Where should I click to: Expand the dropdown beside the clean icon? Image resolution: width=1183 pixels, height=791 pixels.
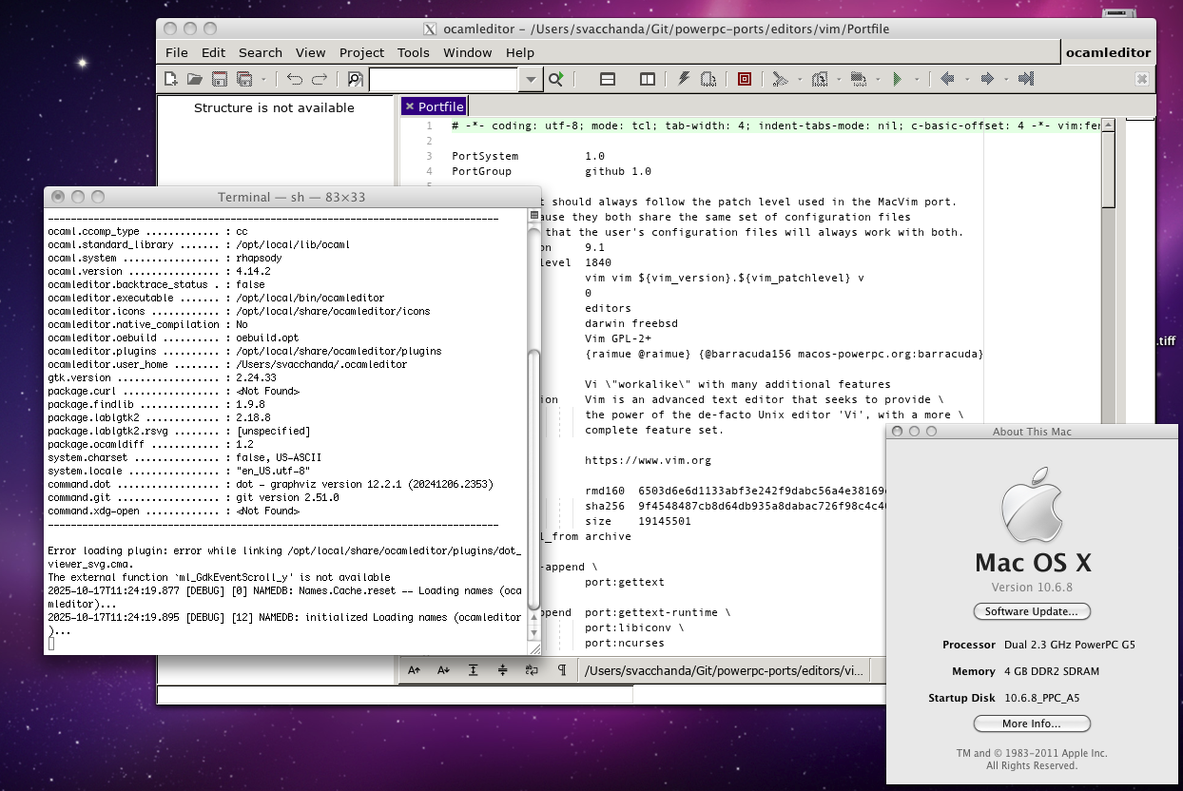(x=799, y=79)
